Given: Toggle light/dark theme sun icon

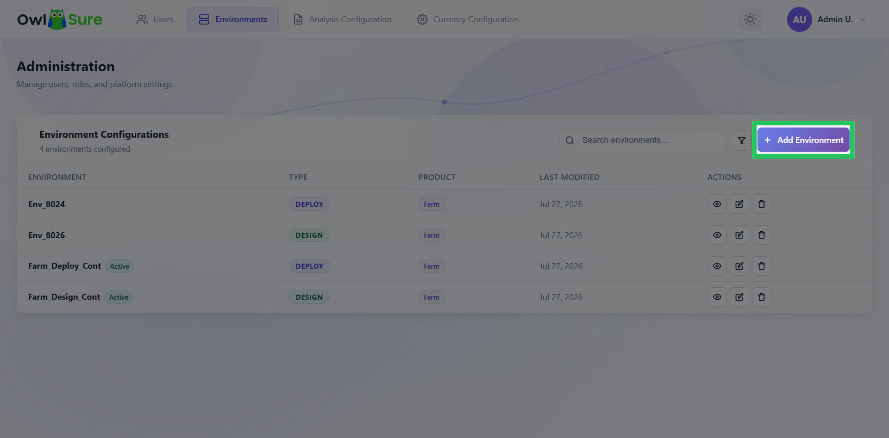Looking at the screenshot, I should (x=750, y=19).
